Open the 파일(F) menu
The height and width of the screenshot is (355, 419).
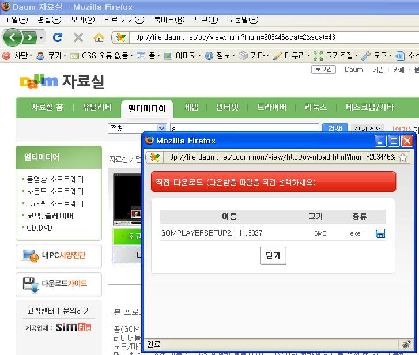[x=16, y=20]
